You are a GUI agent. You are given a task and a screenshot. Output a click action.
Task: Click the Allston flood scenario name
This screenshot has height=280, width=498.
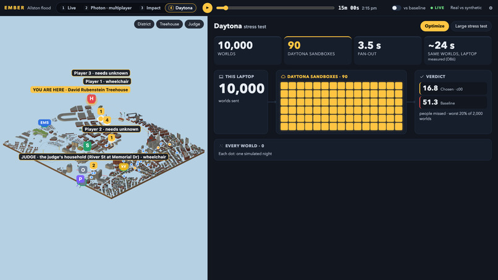pyautogui.click(x=39, y=8)
